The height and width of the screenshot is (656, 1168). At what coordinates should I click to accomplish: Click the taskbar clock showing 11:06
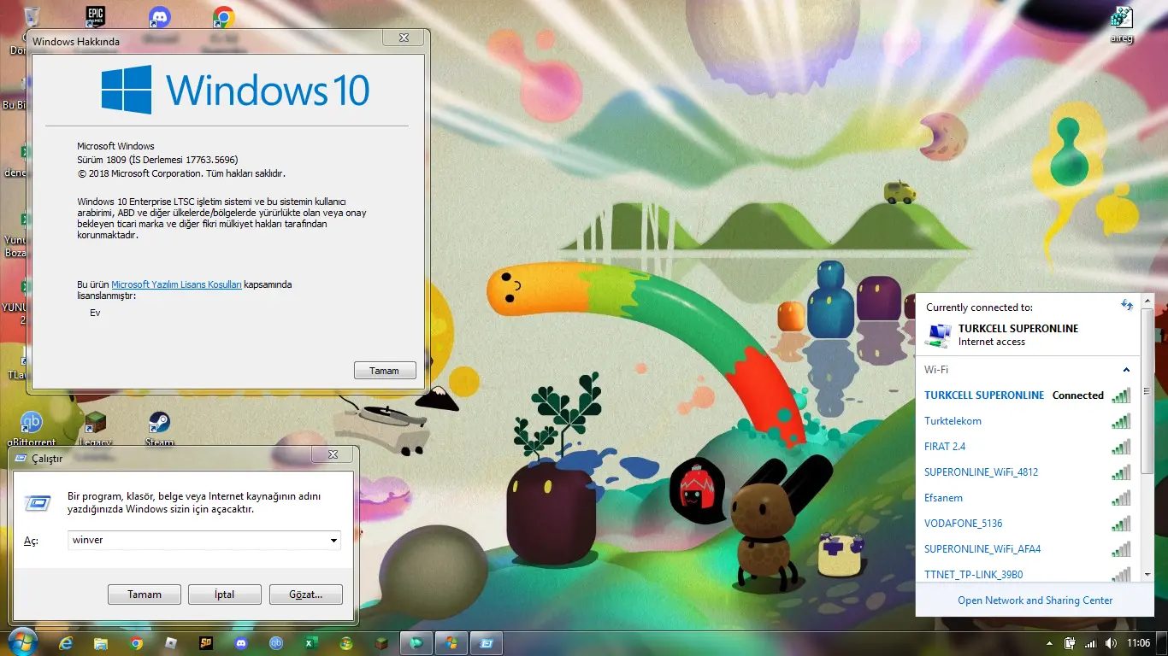point(1138,643)
